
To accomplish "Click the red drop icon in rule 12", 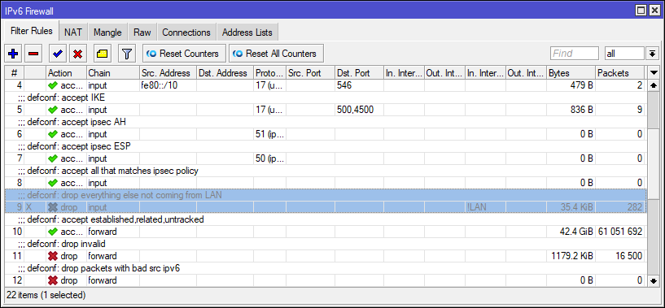I will 53,280.
